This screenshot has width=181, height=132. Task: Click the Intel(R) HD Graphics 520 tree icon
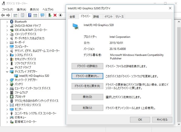coord(16,76)
